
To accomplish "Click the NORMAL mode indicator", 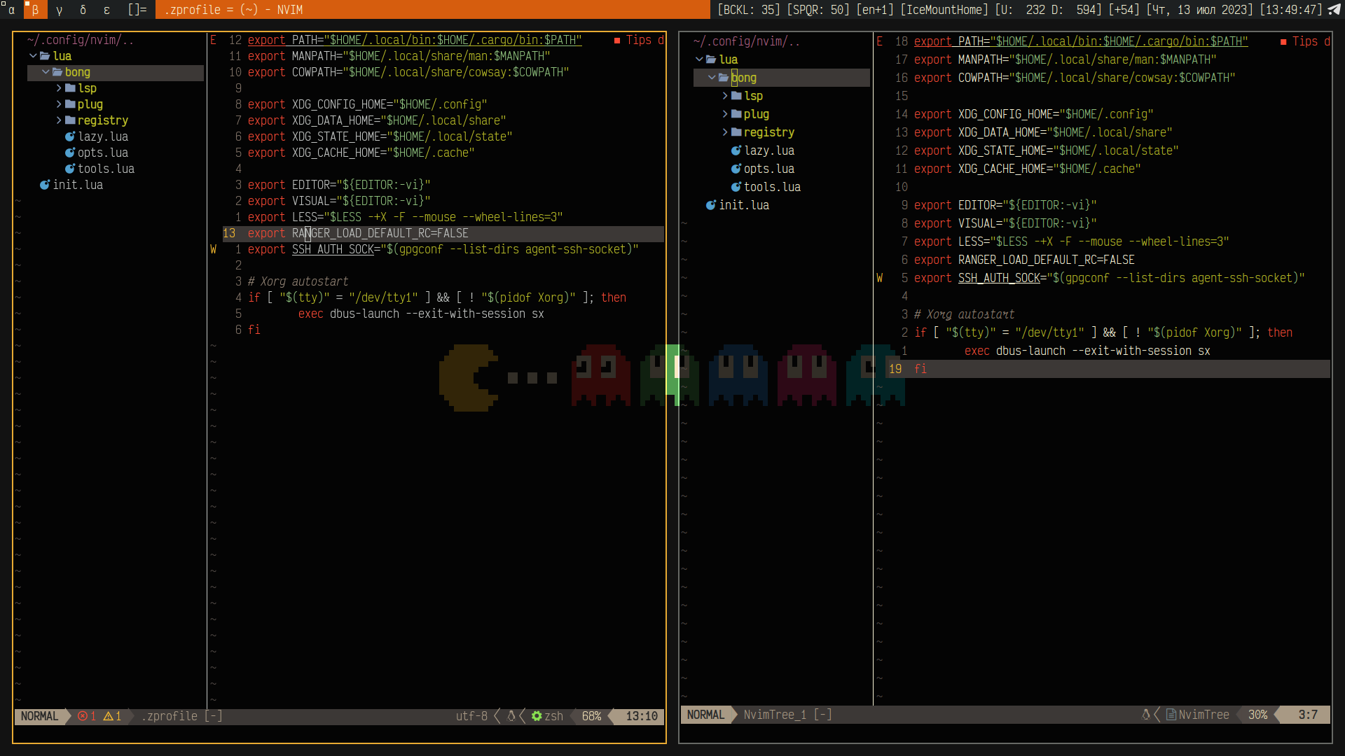I will point(39,716).
